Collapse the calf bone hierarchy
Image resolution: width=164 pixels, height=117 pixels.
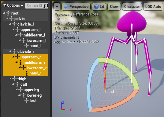[x=13, y=84]
